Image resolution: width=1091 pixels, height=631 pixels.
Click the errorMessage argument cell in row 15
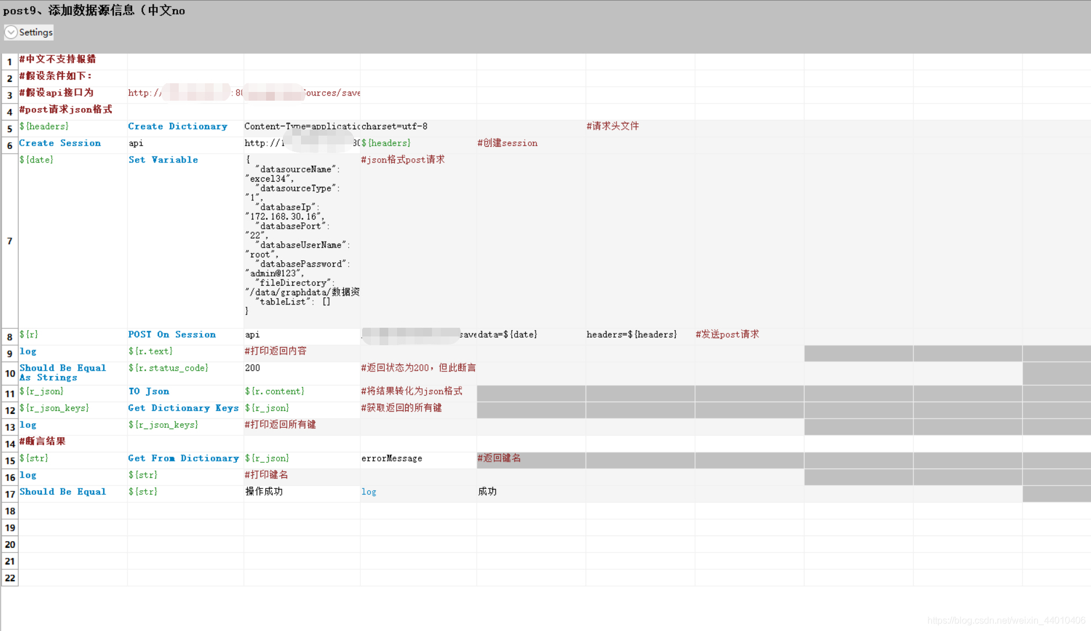pos(392,458)
